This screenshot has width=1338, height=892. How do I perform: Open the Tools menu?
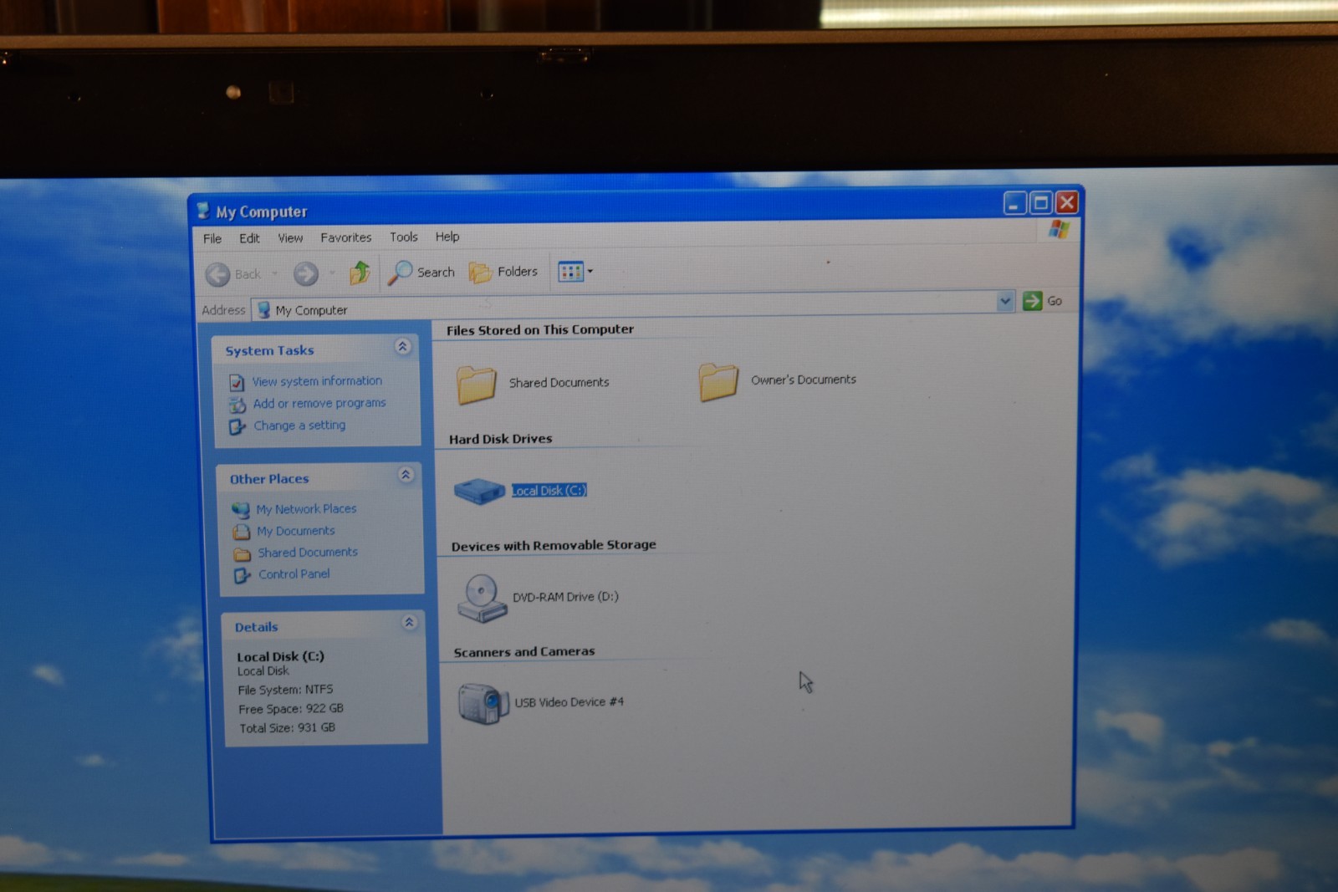click(403, 237)
